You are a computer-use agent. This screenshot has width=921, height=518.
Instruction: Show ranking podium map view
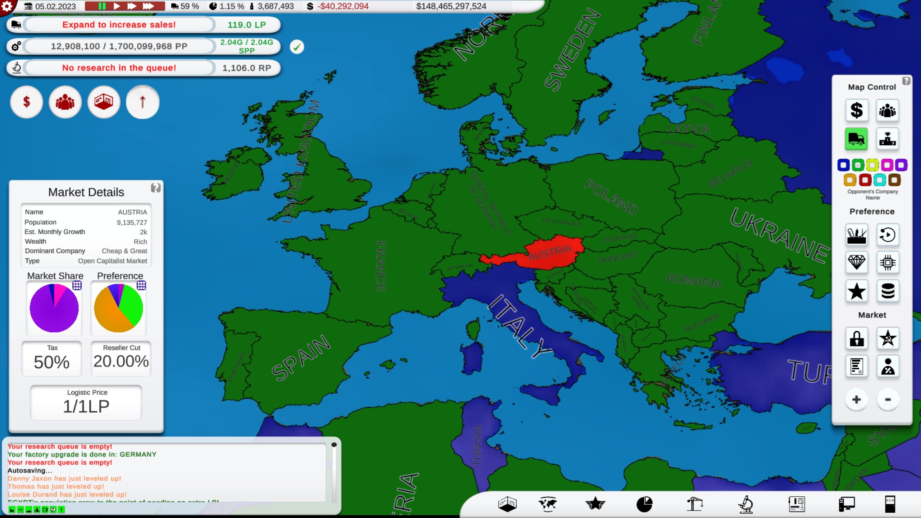click(x=888, y=139)
